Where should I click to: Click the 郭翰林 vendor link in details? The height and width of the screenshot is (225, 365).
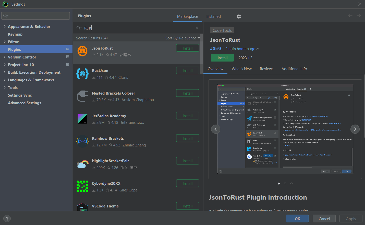[x=216, y=49]
